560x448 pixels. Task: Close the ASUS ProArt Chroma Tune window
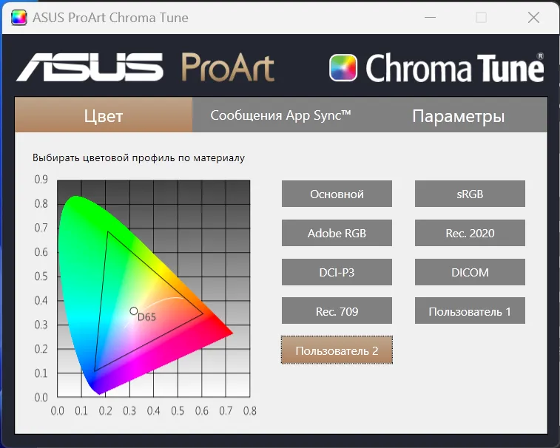(x=531, y=17)
